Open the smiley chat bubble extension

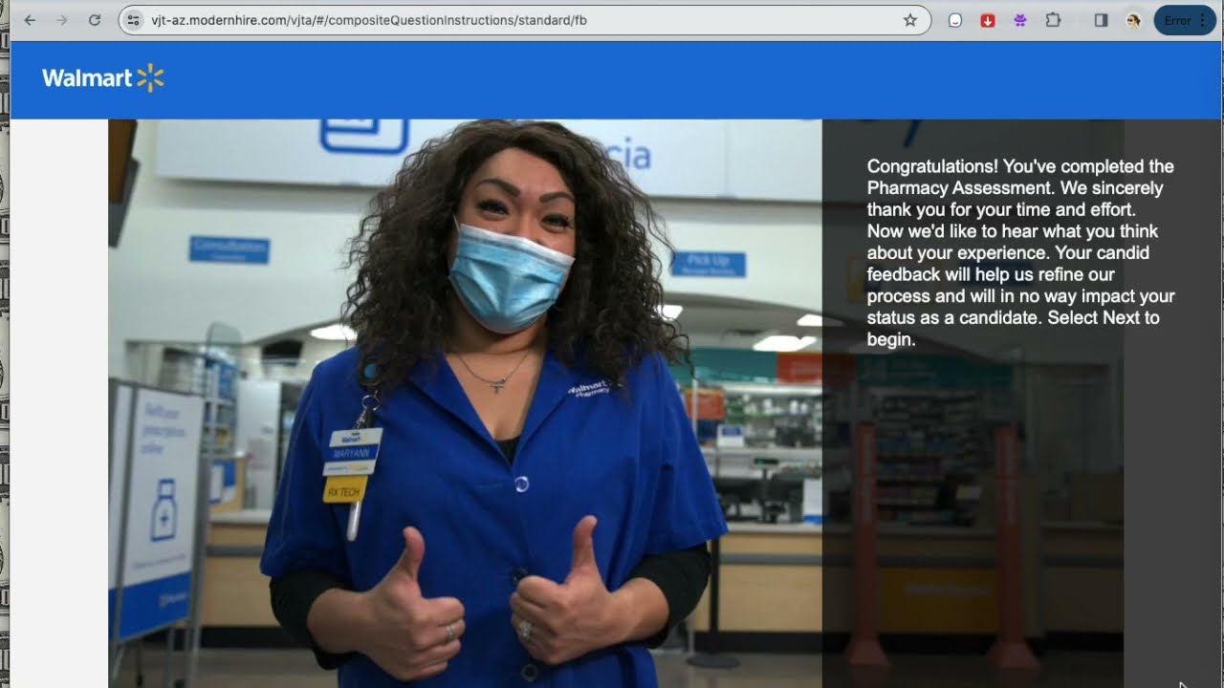[955, 20]
